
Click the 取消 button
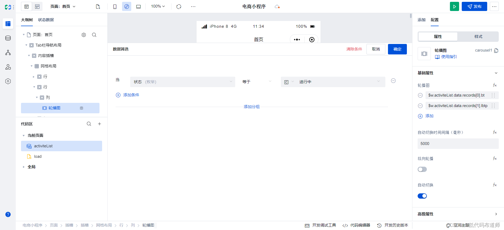pyautogui.click(x=376, y=49)
